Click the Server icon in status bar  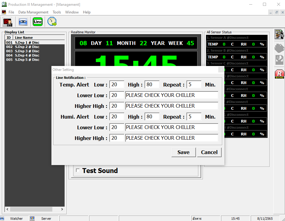point(32,218)
